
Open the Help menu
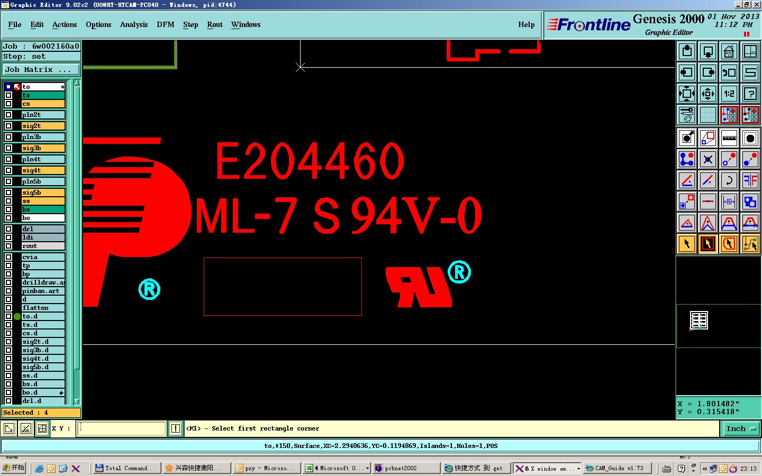coord(527,24)
